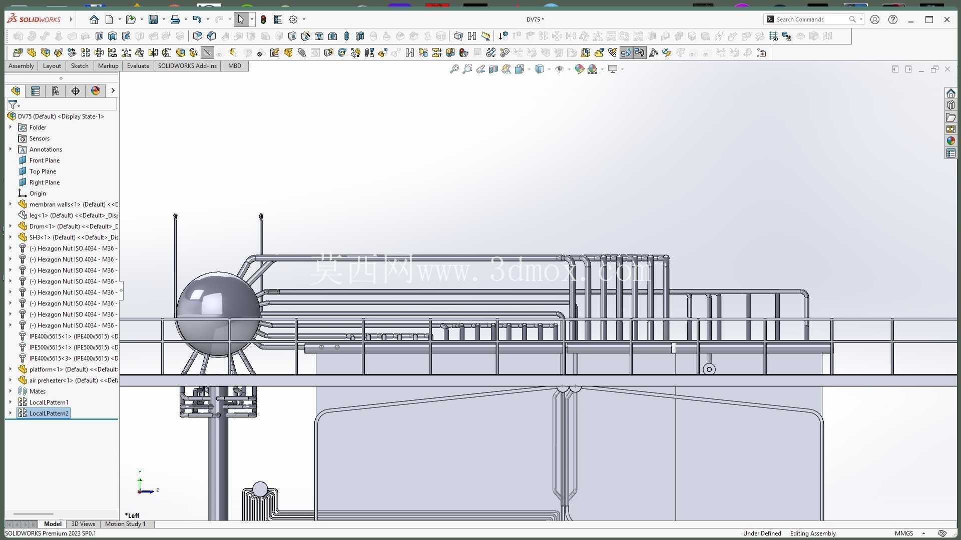This screenshot has width=961, height=540.
Task: Expand the Annotations tree node
Action: point(10,149)
